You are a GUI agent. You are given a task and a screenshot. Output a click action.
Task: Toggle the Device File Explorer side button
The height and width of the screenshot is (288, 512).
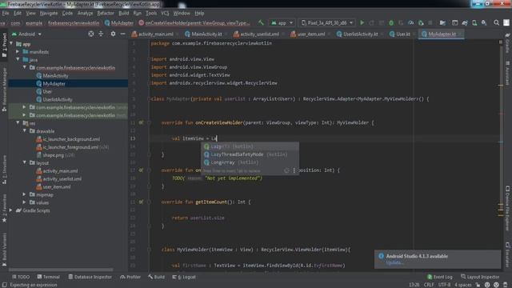[x=507, y=208]
